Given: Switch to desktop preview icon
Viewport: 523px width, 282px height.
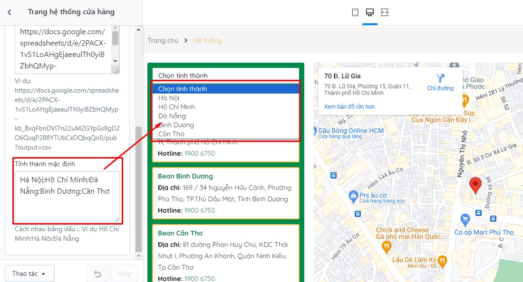Looking at the screenshot, I should tap(369, 12).
